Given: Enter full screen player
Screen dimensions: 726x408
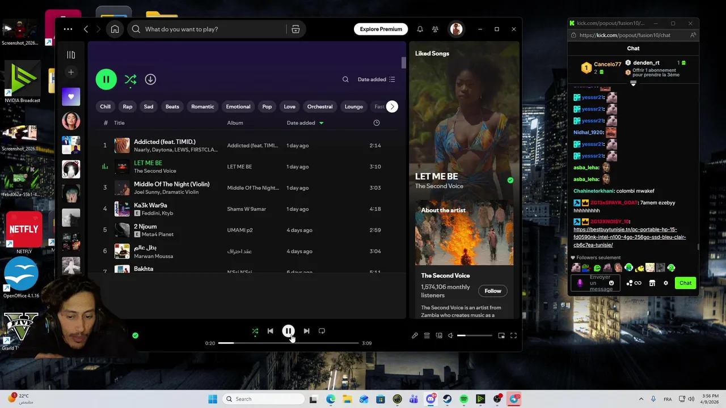Looking at the screenshot, I should coord(513,335).
